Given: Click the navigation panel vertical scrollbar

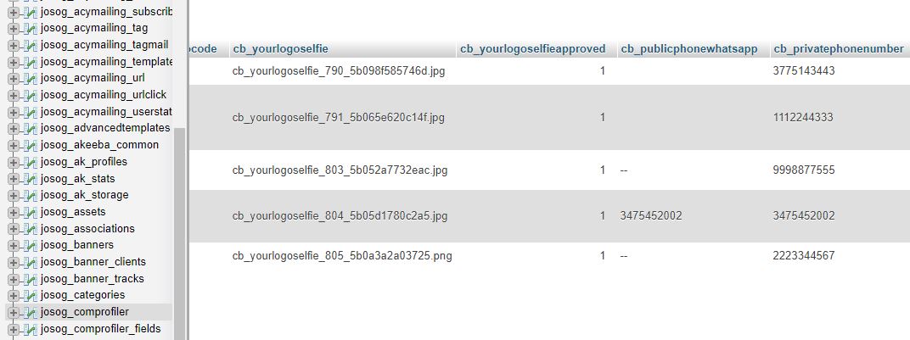Looking at the screenshot, I should click(179, 231).
